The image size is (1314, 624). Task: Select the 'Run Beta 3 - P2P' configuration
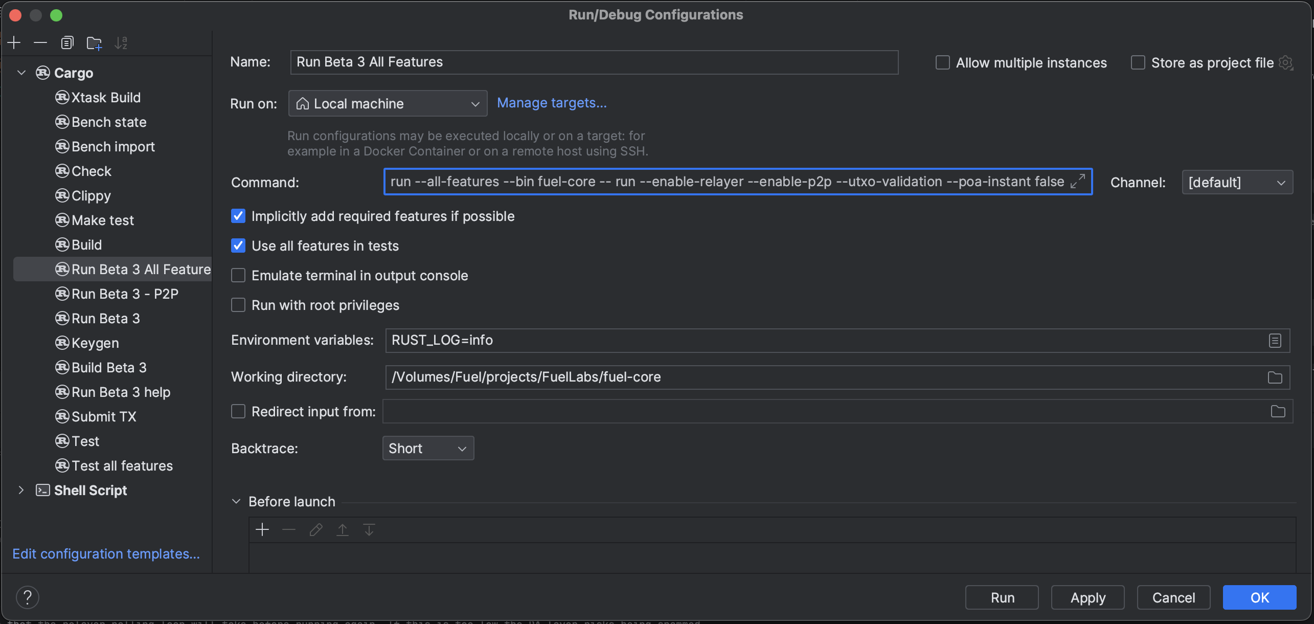click(125, 294)
